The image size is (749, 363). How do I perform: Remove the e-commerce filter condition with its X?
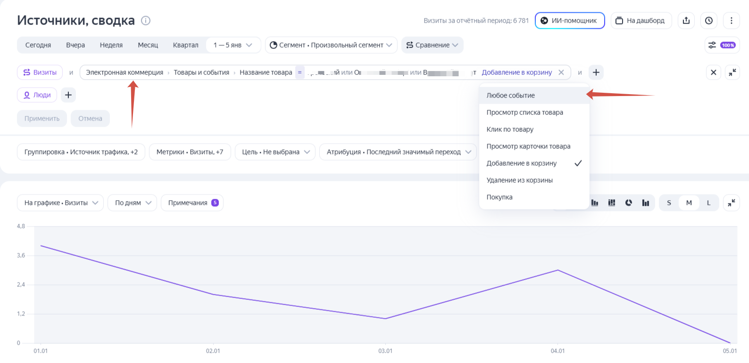[561, 73]
